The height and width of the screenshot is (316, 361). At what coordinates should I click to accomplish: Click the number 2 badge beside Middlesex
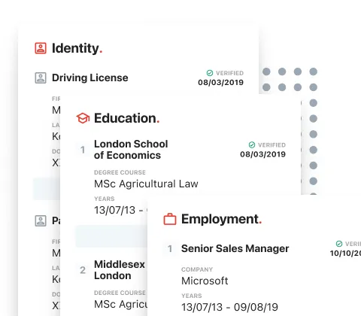point(83,270)
